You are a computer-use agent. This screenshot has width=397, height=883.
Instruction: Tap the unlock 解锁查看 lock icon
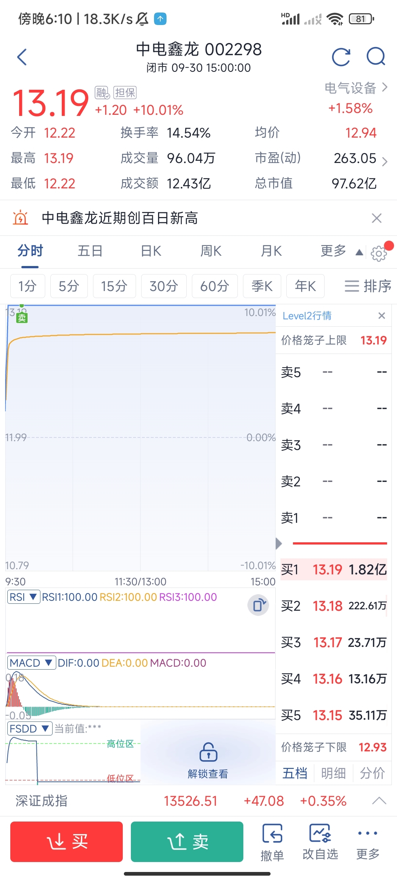pyautogui.click(x=208, y=752)
